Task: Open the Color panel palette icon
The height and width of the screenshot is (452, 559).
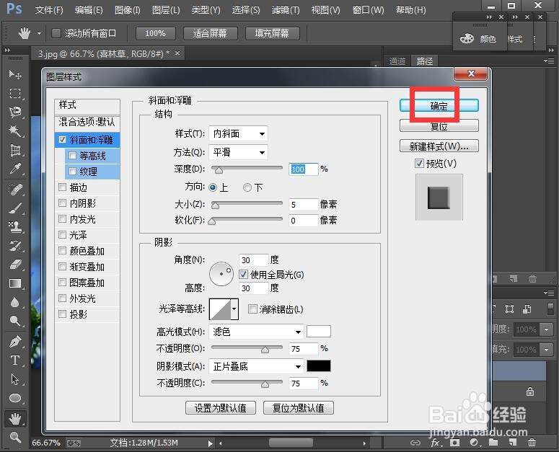Action: point(467,38)
